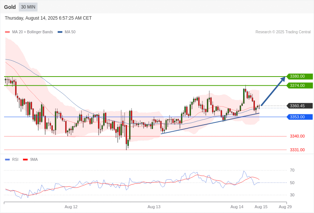The width and height of the screenshot is (314, 213).
Task: Click the Research © 2025 Trading Central credit
Action: pyautogui.click(x=283, y=32)
